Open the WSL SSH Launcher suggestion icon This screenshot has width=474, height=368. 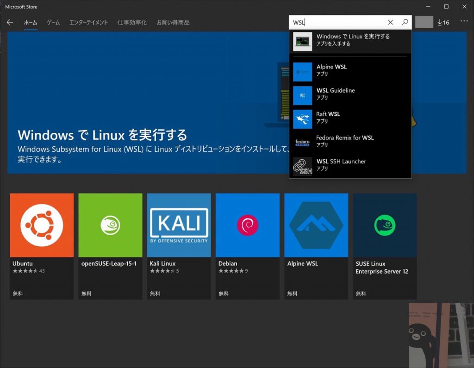click(x=302, y=166)
